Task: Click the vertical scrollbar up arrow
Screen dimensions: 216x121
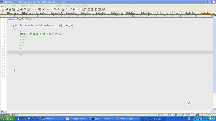Action: [214, 17]
